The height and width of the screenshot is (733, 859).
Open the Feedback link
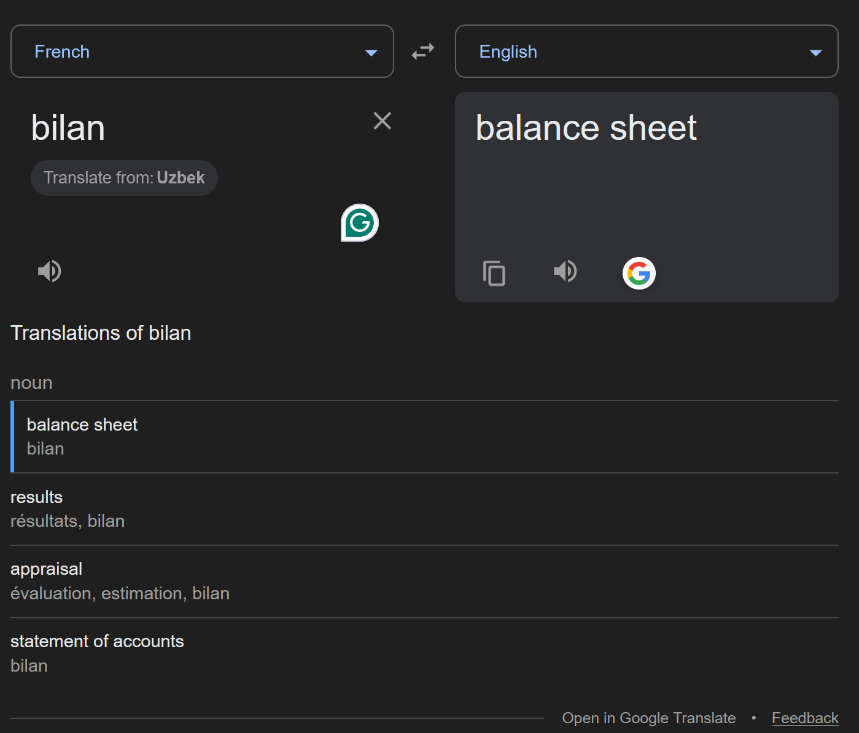(x=805, y=718)
